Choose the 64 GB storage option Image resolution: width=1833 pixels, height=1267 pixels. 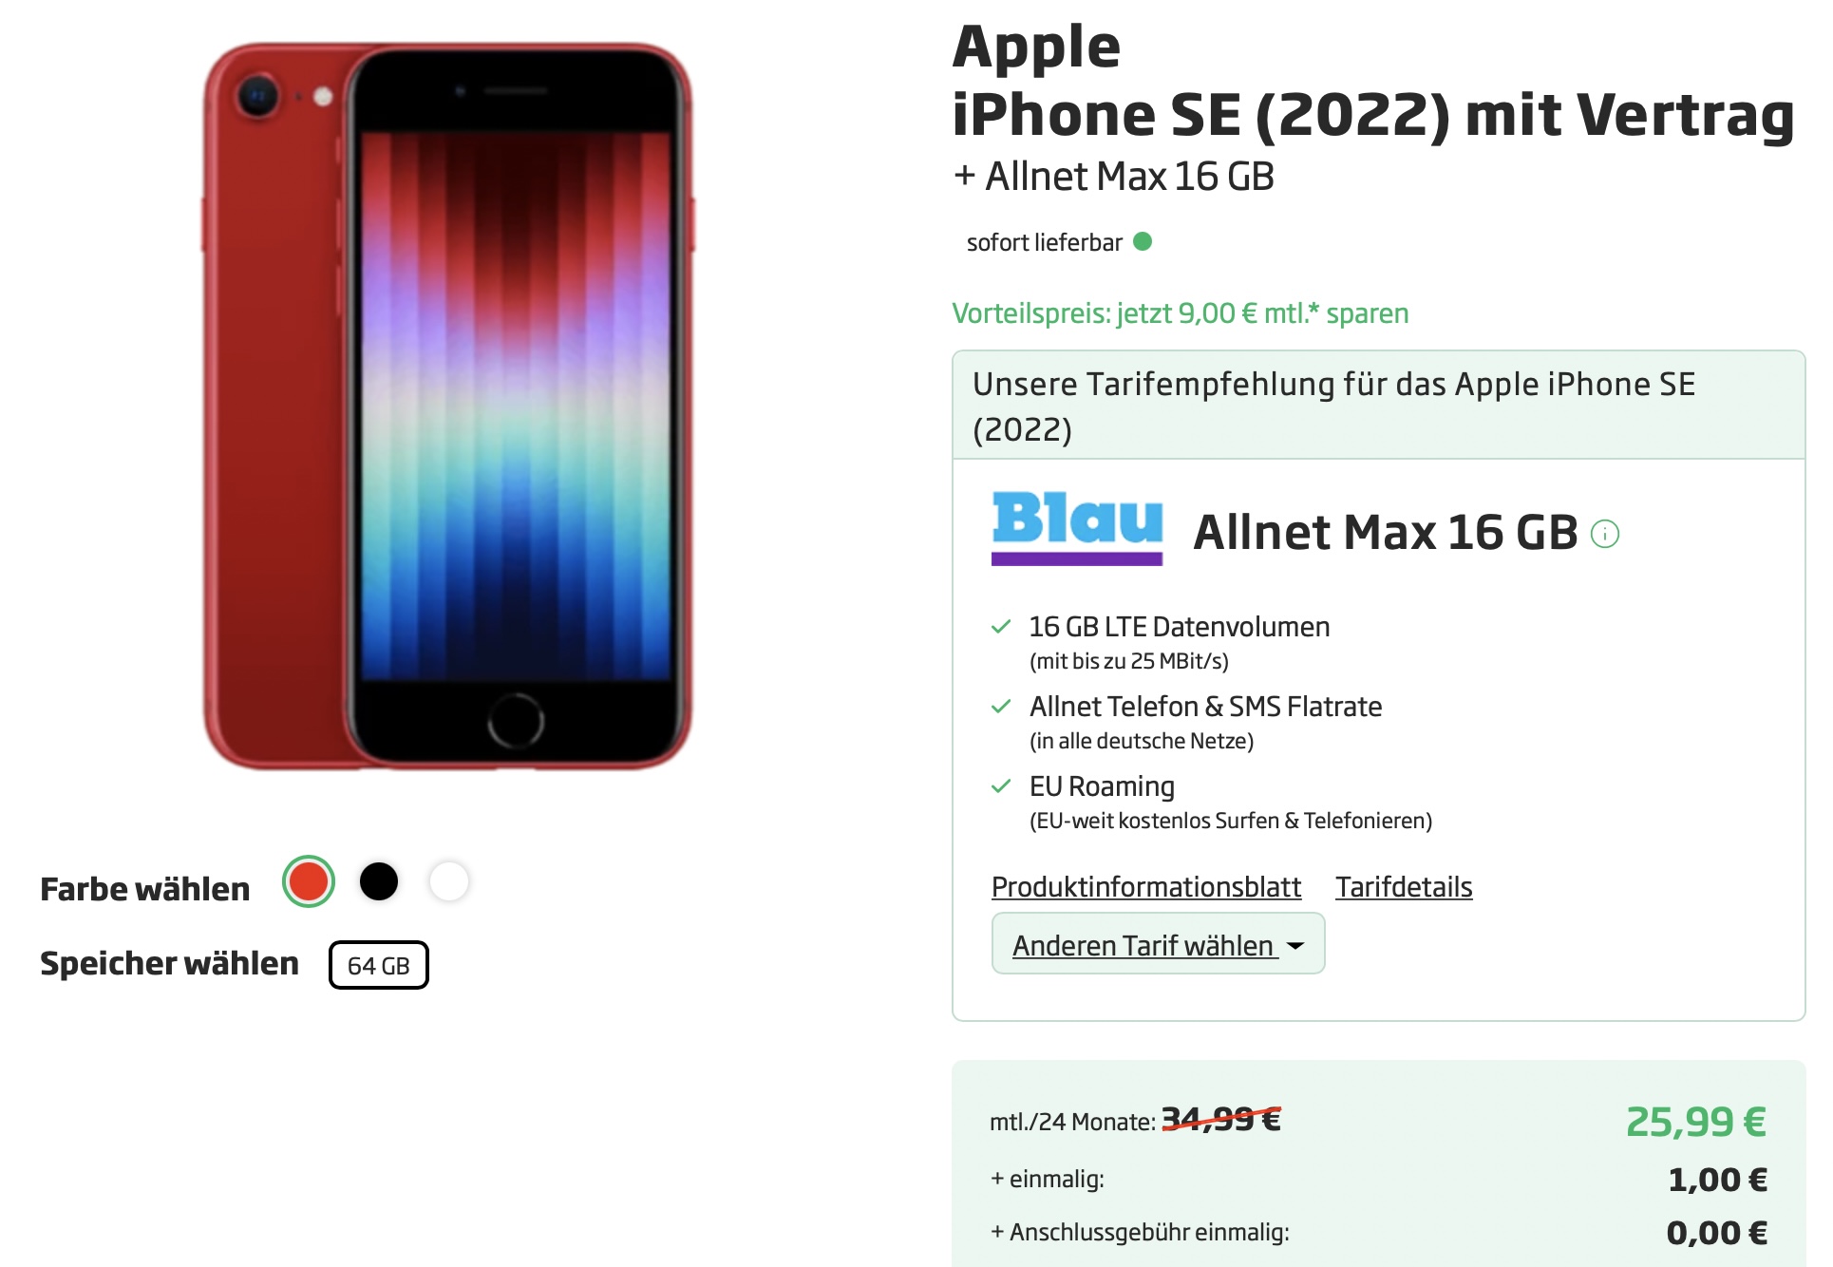tap(379, 965)
